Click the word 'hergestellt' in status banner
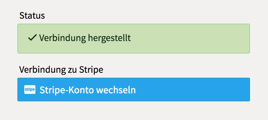The height and width of the screenshot is (120, 268). click(x=109, y=38)
